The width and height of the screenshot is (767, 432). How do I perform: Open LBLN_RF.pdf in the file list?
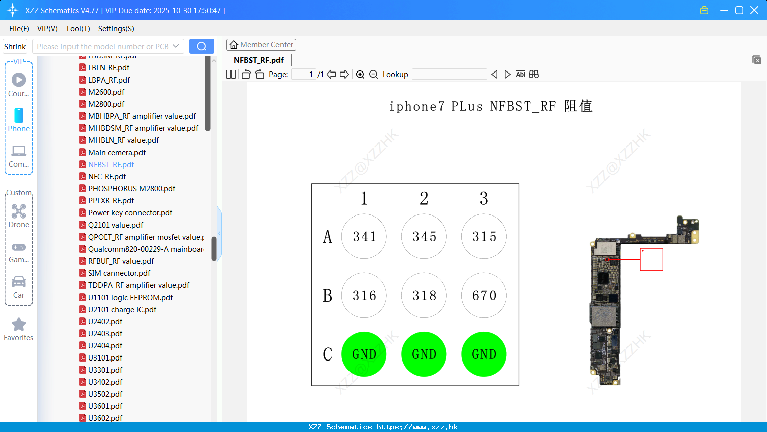pyautogui.click(x=109, y=67)
